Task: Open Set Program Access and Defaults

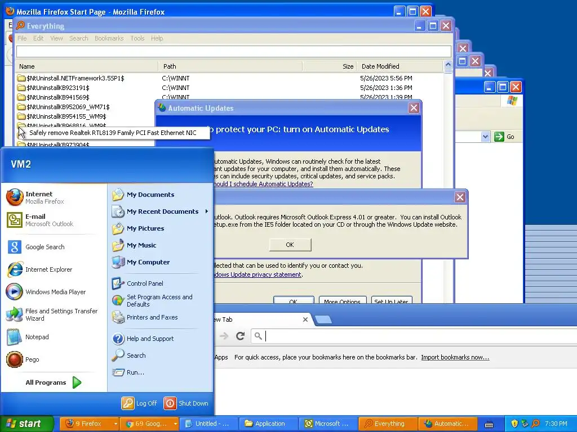Action: pos(152,300)
